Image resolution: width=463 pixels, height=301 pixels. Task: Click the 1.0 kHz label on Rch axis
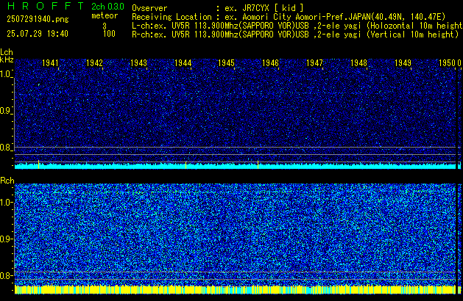click(x=6, y=203)
